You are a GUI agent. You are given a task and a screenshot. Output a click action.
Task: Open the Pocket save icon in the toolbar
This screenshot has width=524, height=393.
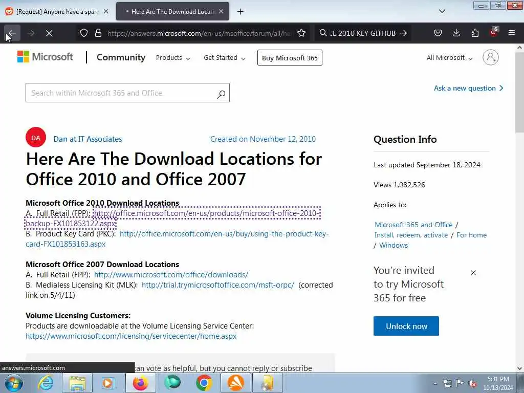click(x=438, y=33)
